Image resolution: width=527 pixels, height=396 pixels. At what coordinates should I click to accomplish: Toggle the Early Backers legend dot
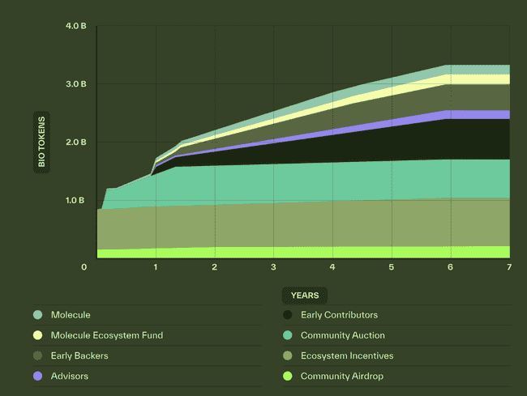tap(37, 356)
